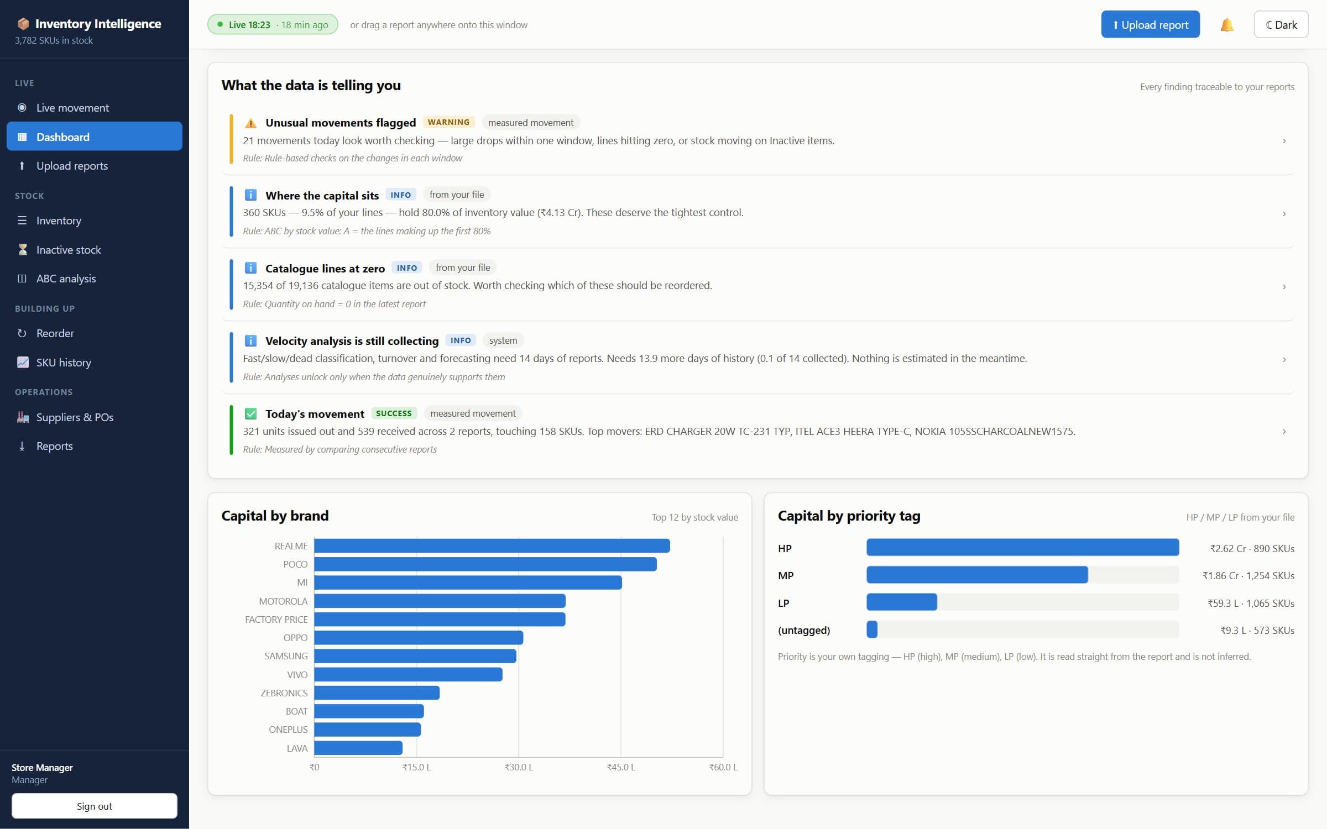Viewport: 1327px width, 829px height.
Task: Click the 'system' tag on Velocity analysis
Action: pos(503,340)
